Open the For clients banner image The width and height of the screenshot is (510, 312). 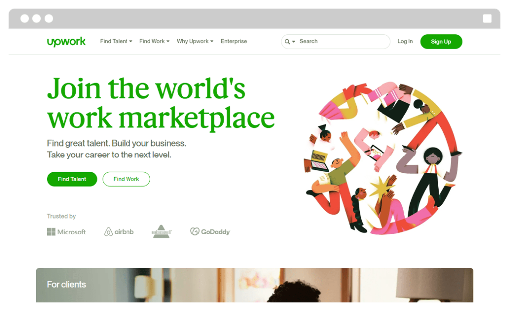coord(255,285)
